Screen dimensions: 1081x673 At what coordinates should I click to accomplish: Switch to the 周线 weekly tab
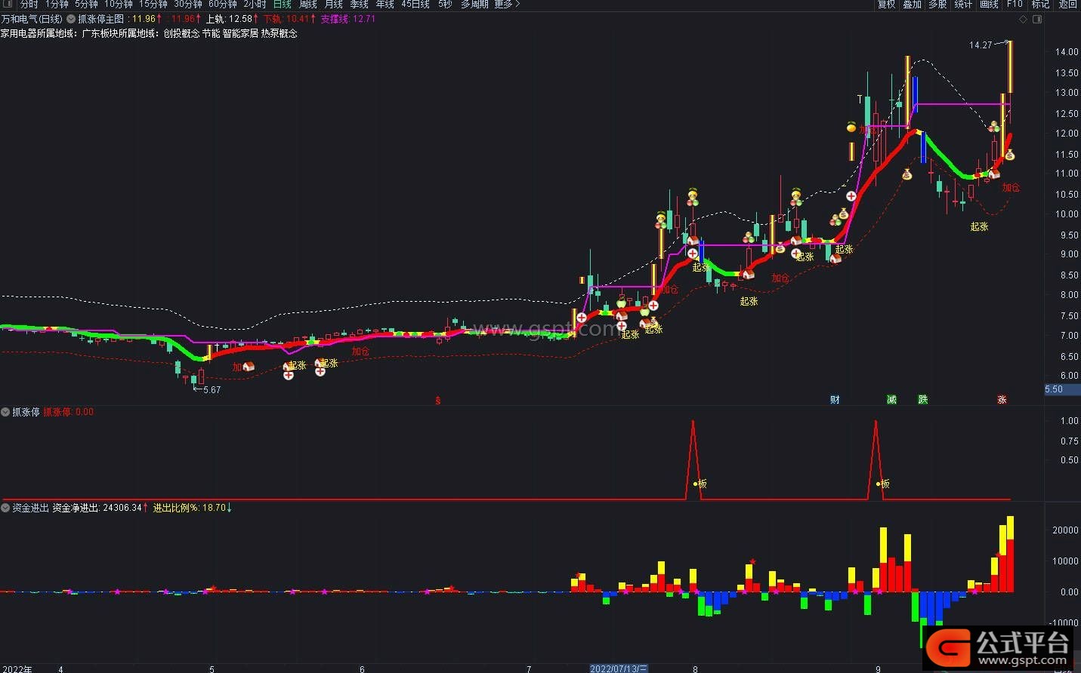pos(307,4)
